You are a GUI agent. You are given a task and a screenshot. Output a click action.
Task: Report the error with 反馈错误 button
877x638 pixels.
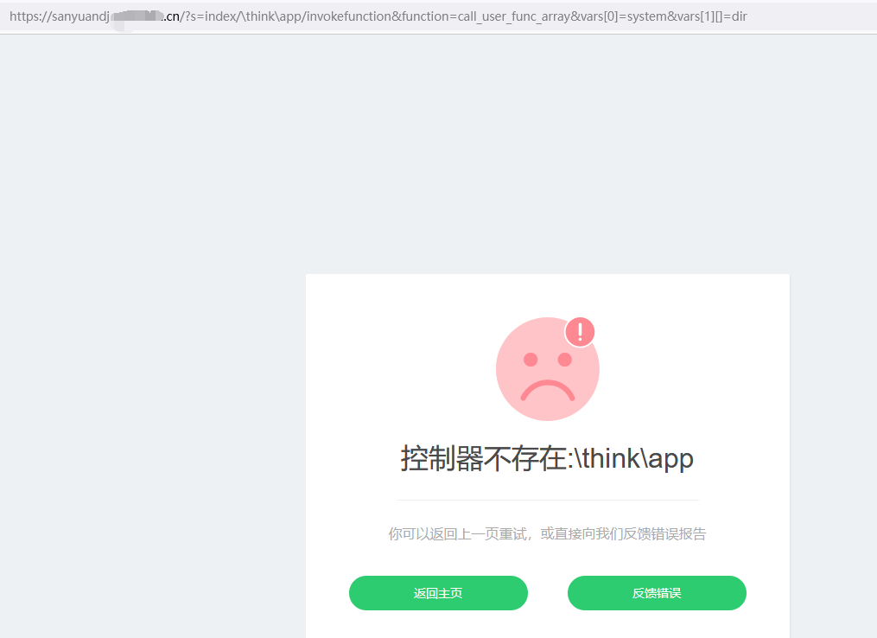pos(657,593)
